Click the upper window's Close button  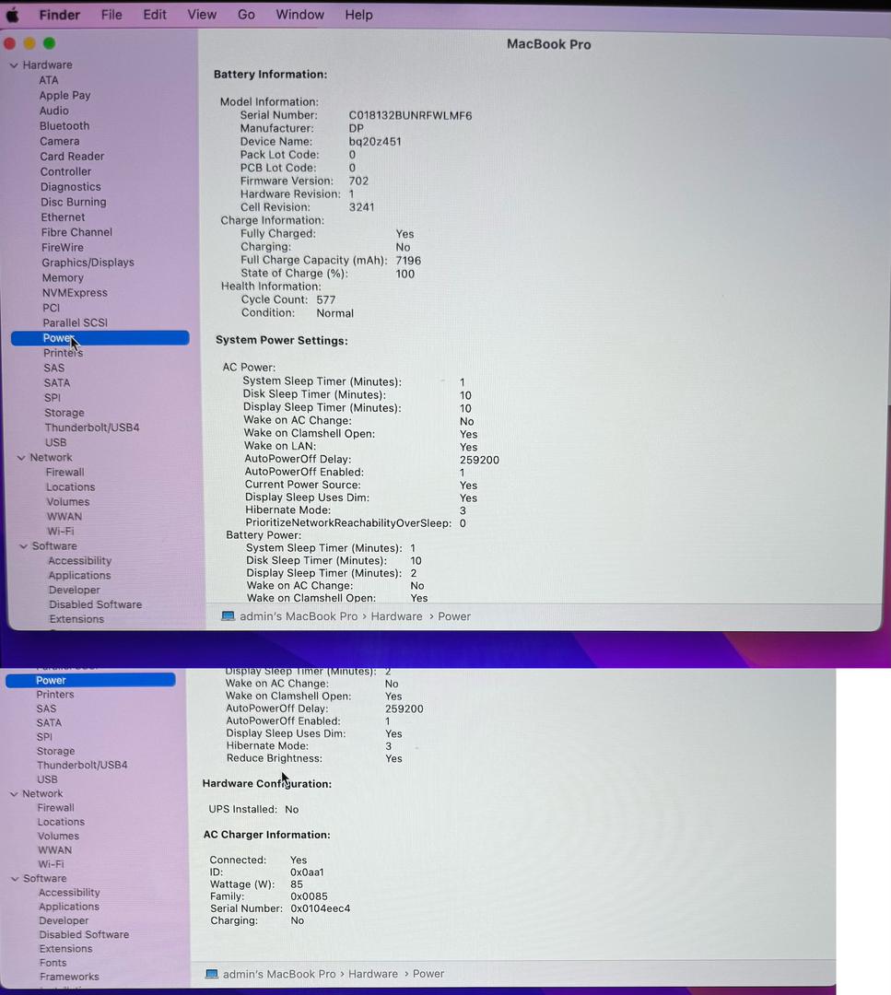point(9,44)
